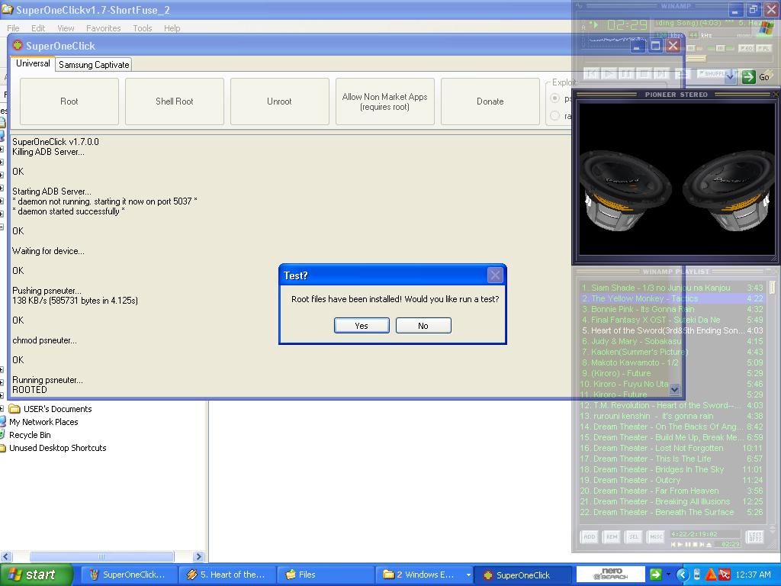This screenshot has width=781, height=586.
Task: Click the Nero Search input field
Action: [611, 575]
